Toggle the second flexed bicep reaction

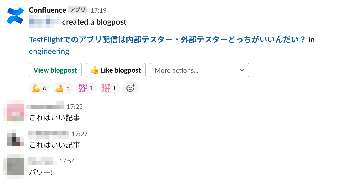(x=63, y=88)
